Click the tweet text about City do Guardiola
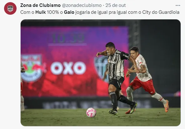Viewport: 185px width, 129px height. 100,12
